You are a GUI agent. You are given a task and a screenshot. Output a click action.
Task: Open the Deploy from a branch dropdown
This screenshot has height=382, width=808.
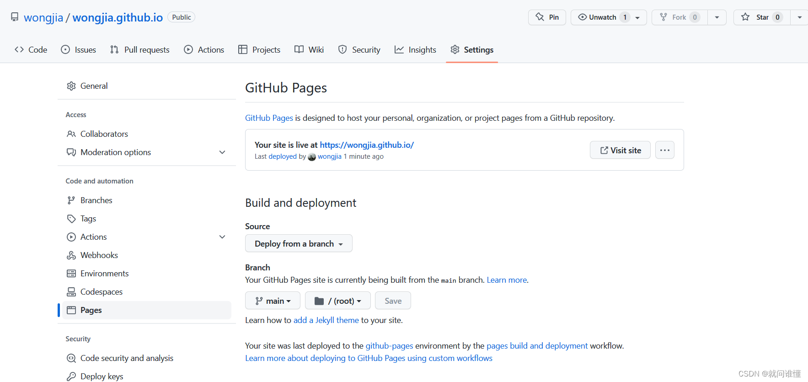[x=299, y=243]
